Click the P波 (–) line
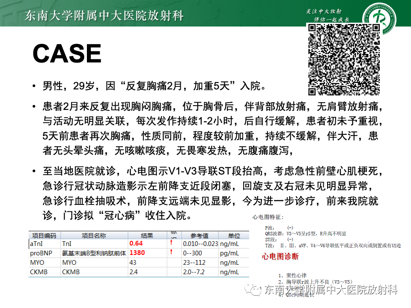 [x=279, y=228]
